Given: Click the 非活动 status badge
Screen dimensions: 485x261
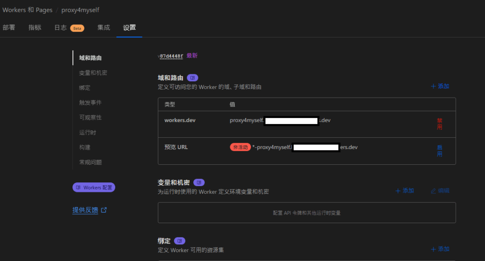Looking at the screenshot, I should (x=240, y=147).
